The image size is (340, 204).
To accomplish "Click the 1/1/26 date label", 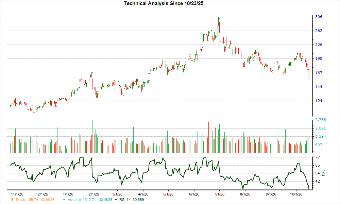I will pos(68,194).
